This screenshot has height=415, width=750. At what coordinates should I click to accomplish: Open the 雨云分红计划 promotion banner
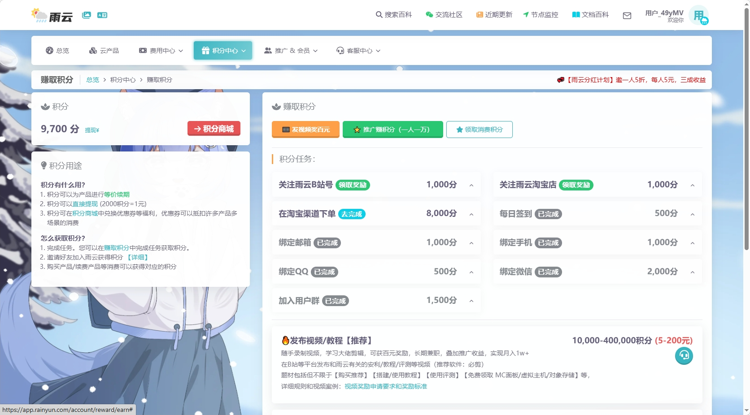[632, 80]
